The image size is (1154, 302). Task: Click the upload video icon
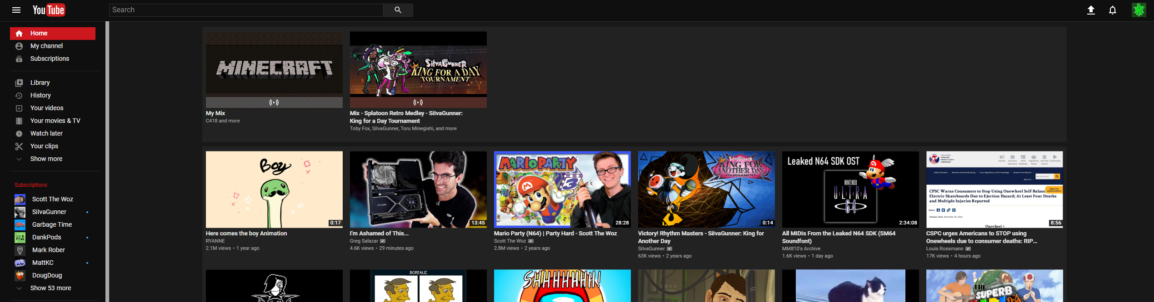click(1090, 10)
